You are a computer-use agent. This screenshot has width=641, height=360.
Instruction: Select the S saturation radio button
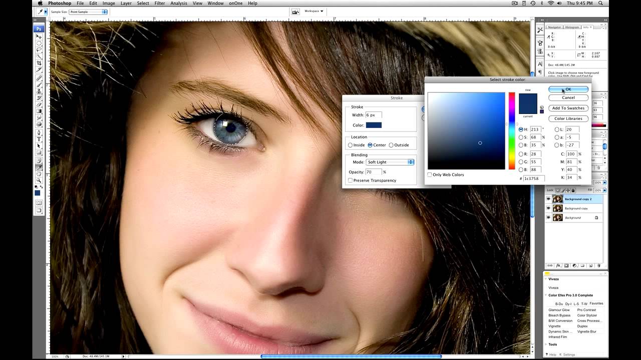[x=521, y=137]
